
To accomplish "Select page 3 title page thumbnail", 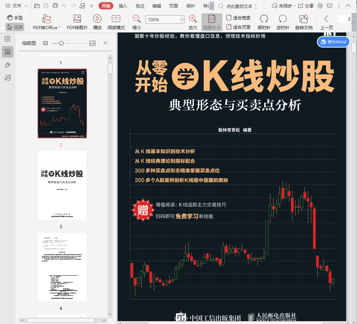I will (x=62, y=185).
